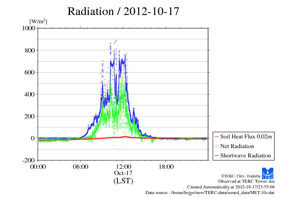Click 'Net Radiation' legend text

point(237,146)
